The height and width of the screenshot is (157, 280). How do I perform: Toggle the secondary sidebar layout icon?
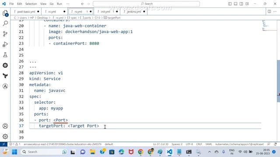pyautogui.click(x=241, y=4)
